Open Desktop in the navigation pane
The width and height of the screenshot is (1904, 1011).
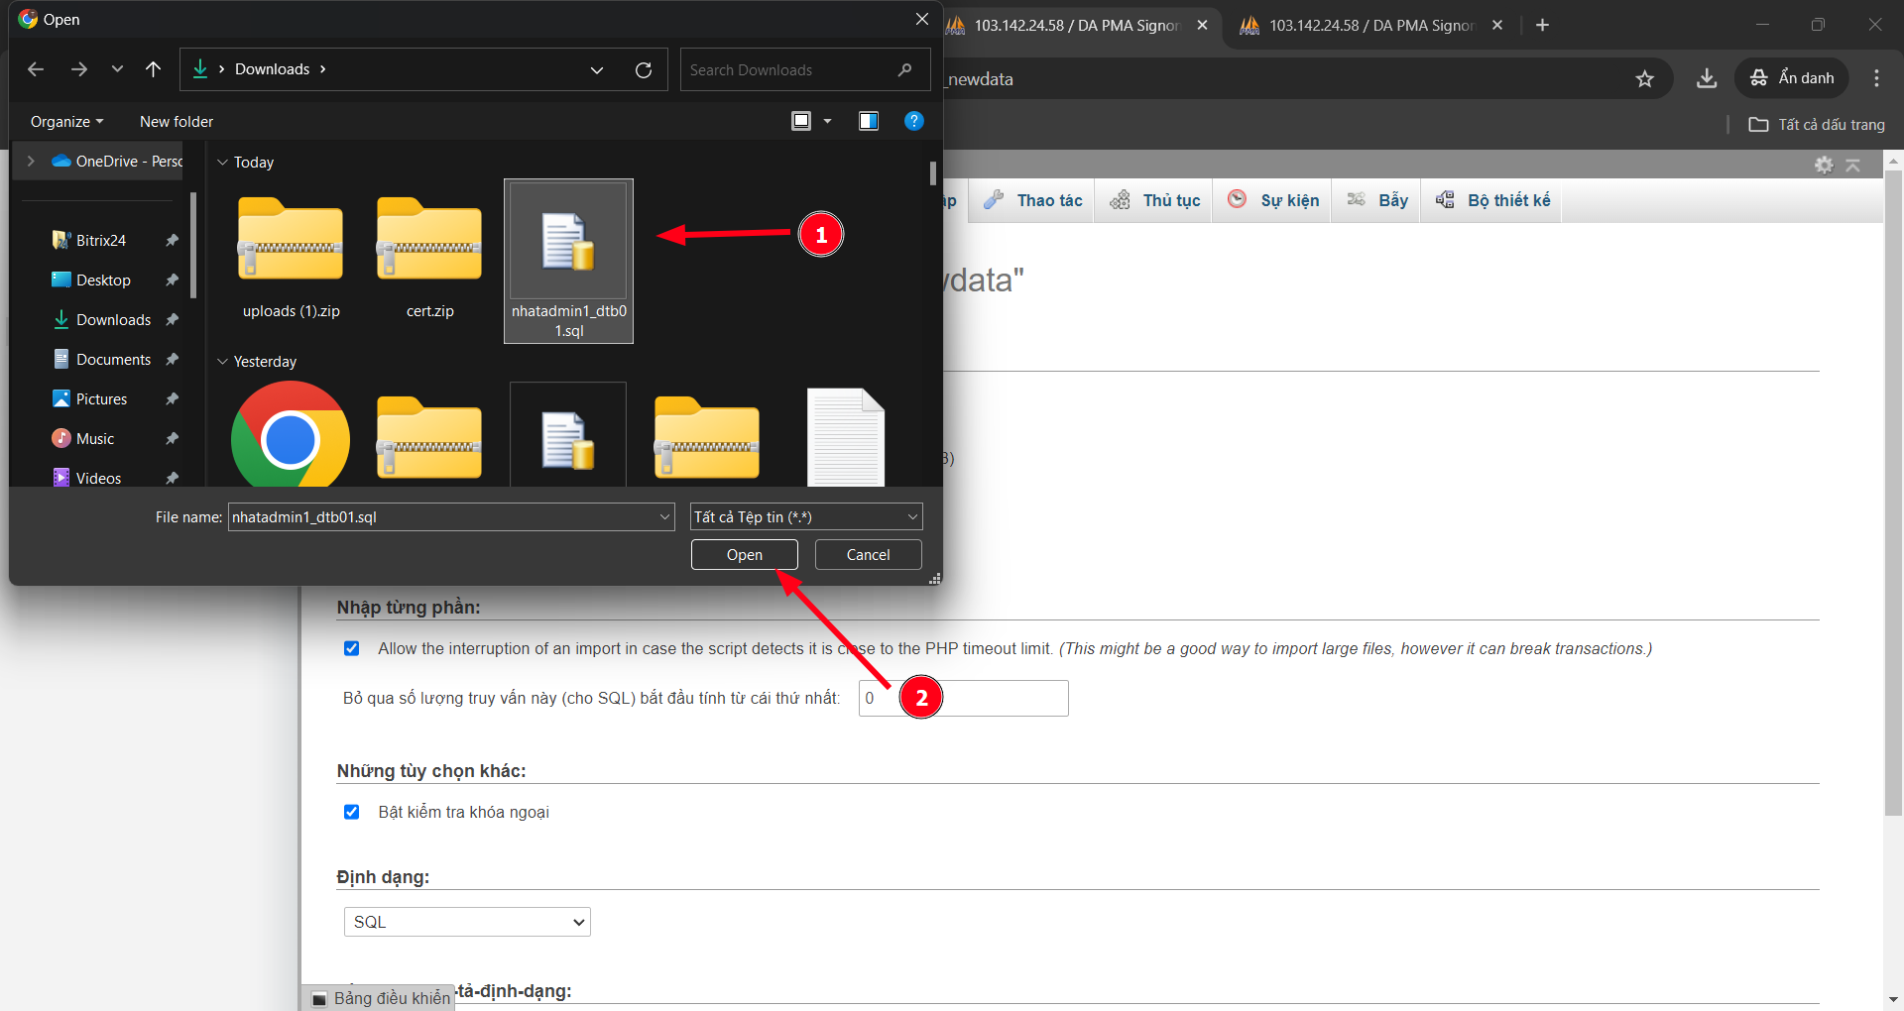click(103, 280)
